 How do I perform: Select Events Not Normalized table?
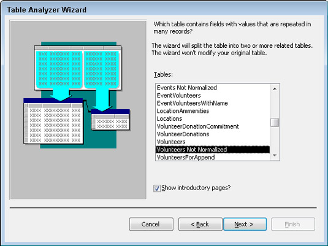click(x=213, y=88)
